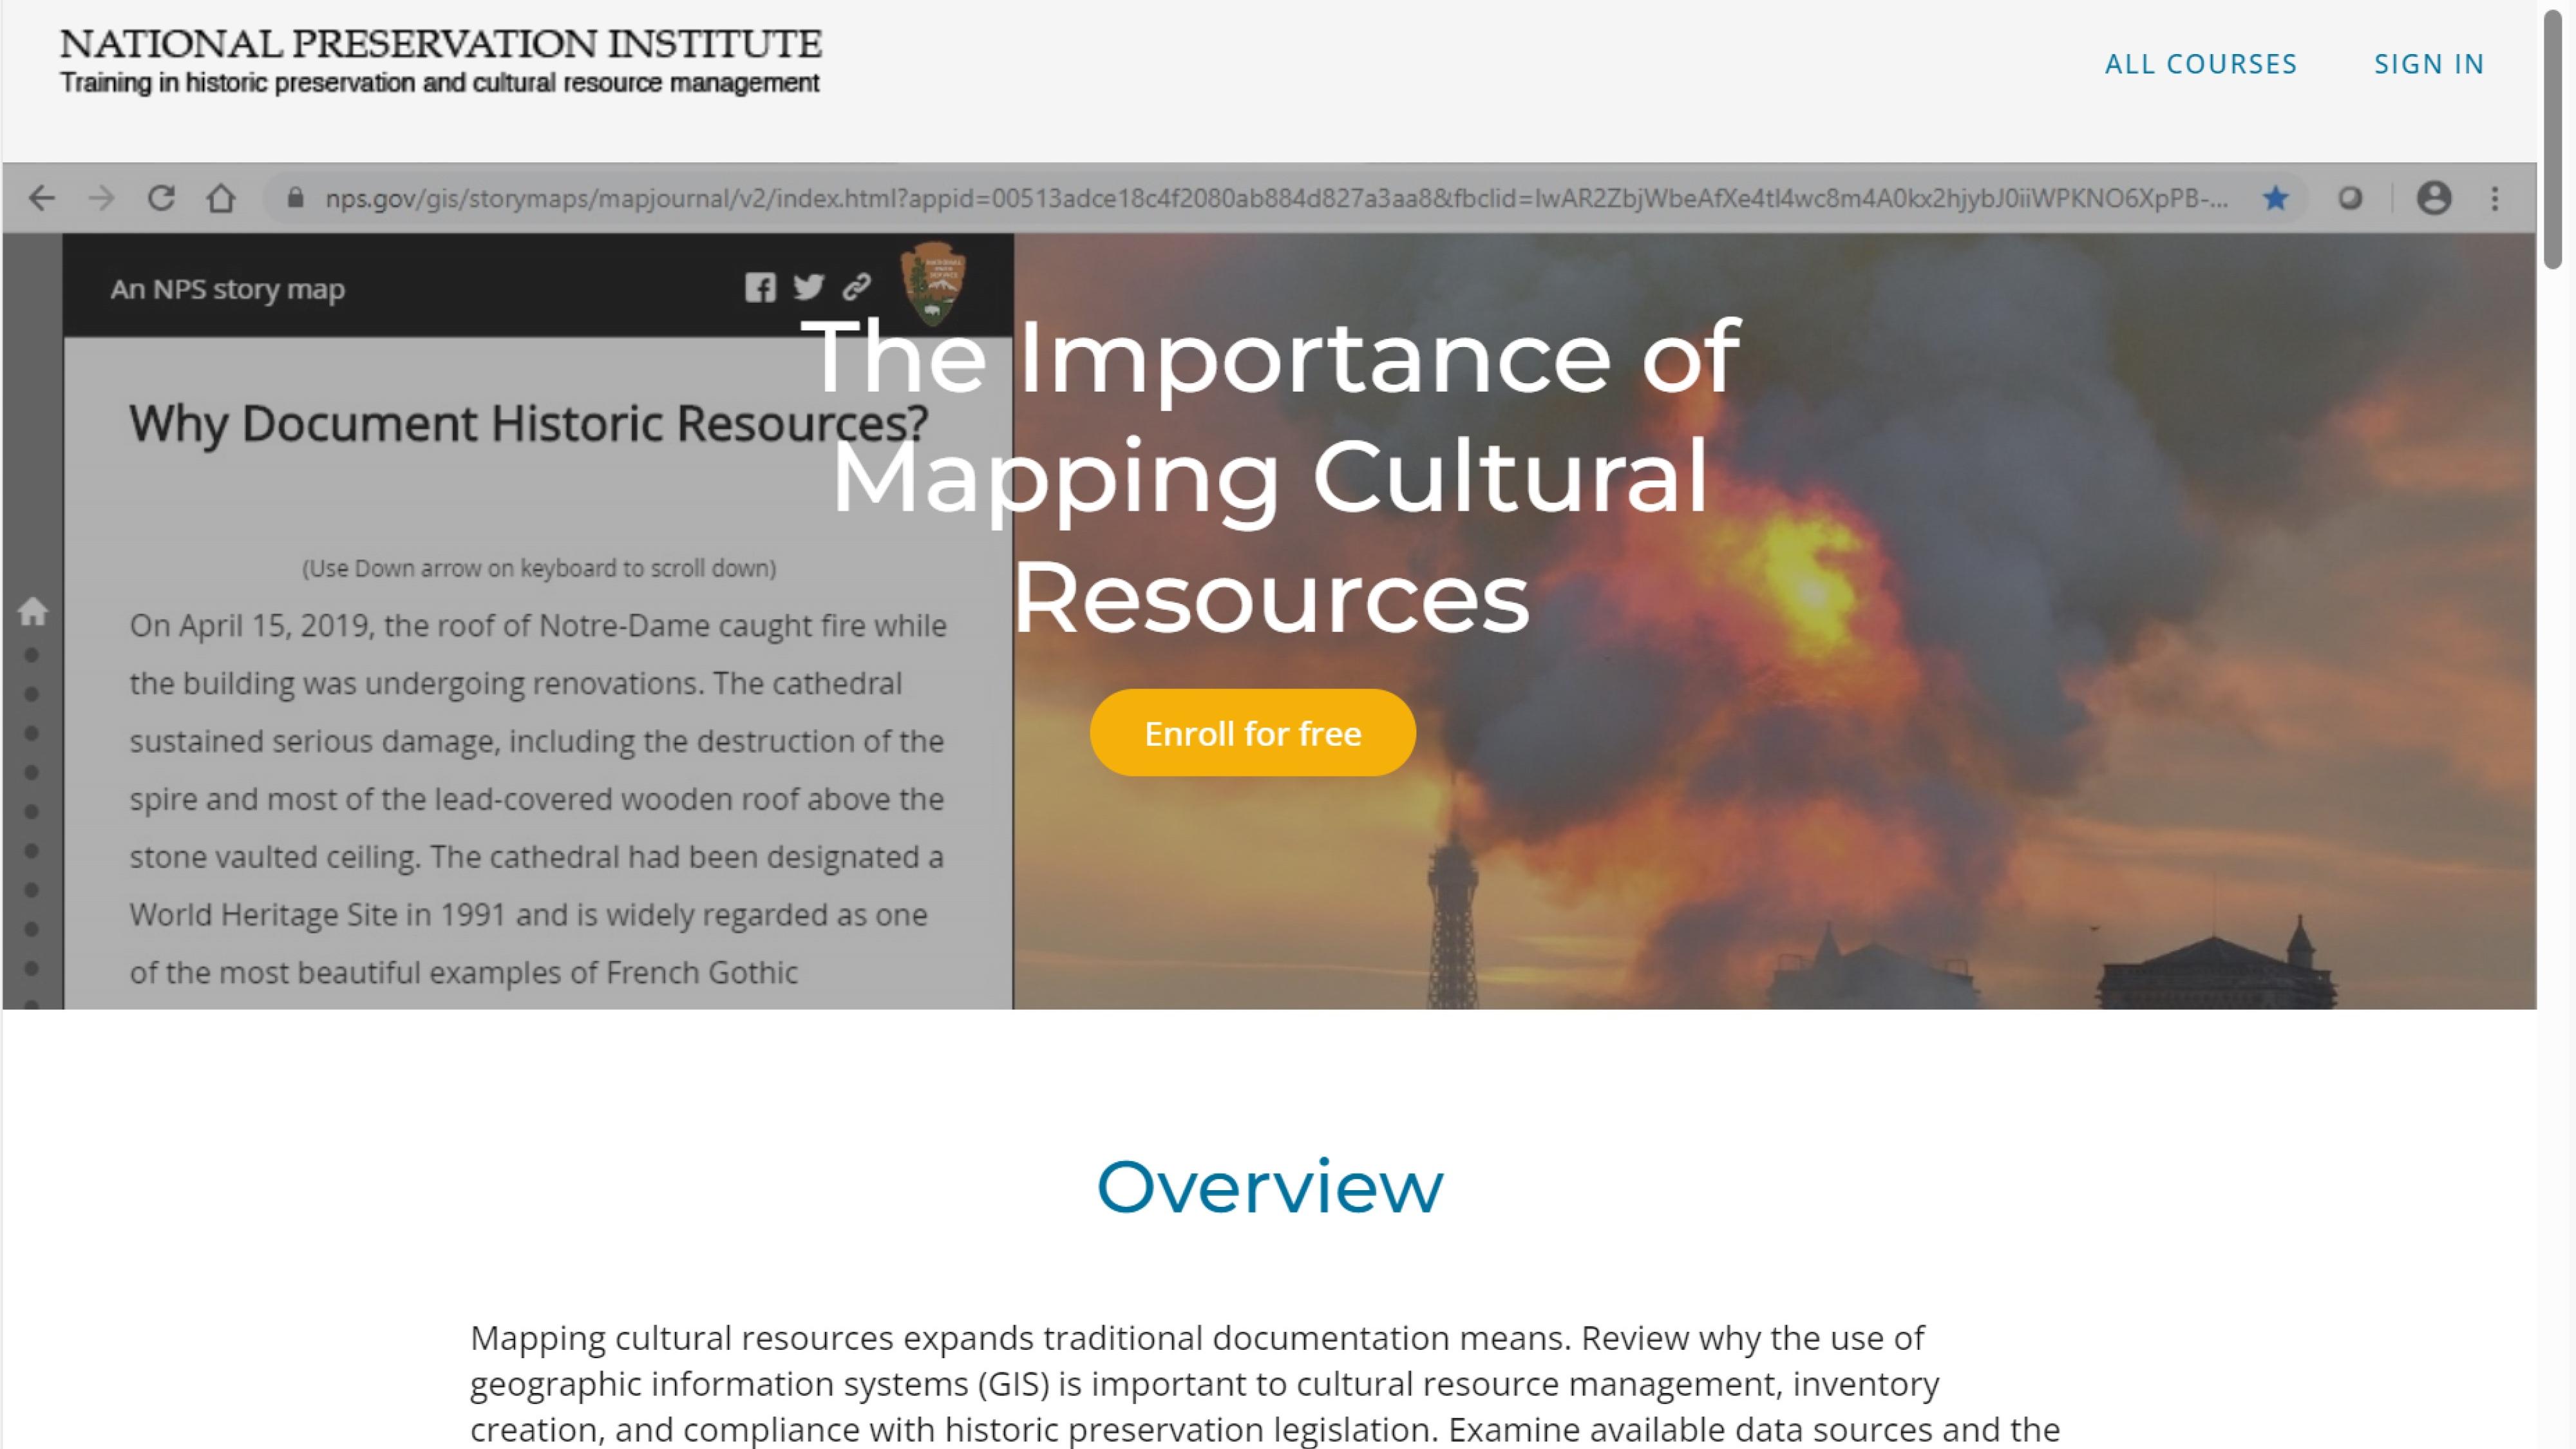Open the SIGN IN link
The width and height of the screenshot is (2576, 1449).
click(x=2429, y=64)
